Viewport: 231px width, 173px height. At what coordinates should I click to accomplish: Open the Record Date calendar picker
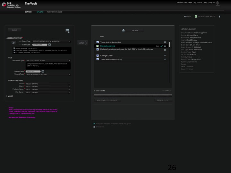(x=43, y=71)
